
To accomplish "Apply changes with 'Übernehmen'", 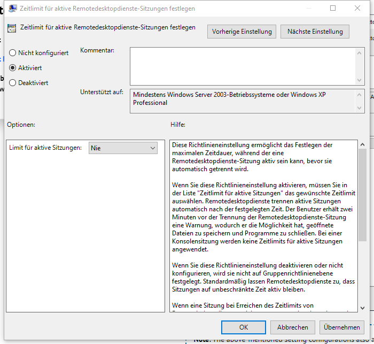I will (341, 327).
